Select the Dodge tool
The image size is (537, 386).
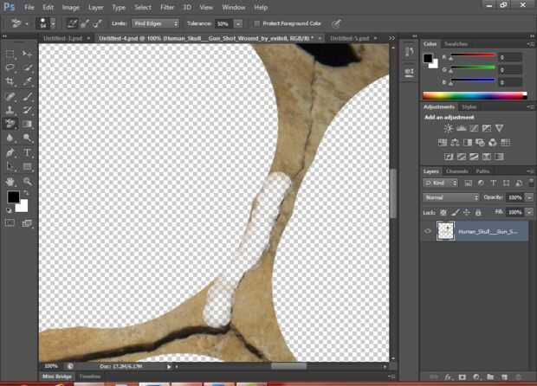coord(27,138)
